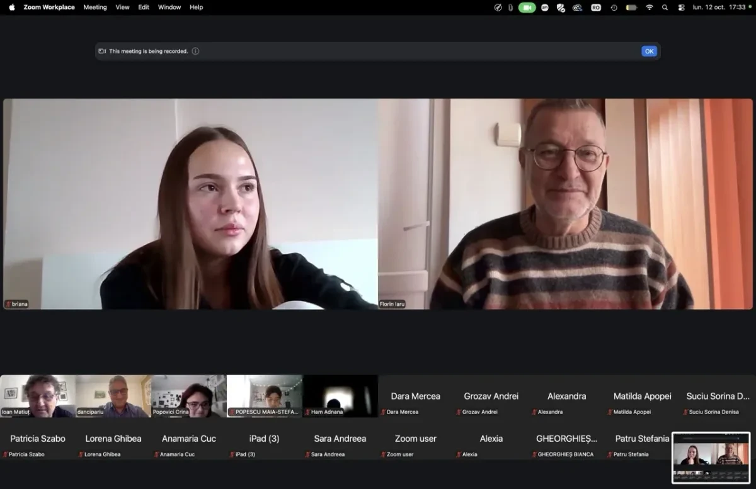The width and height of the screenshot is (756, 489).
Task: Open the Edit menu
Action: tap(144, 8)
